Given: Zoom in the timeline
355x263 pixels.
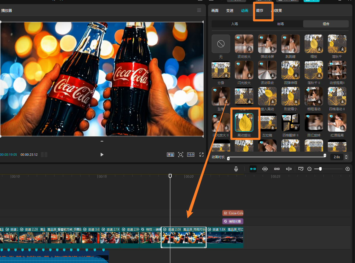Looking at the screenshot, I should (x=348, y=169).
